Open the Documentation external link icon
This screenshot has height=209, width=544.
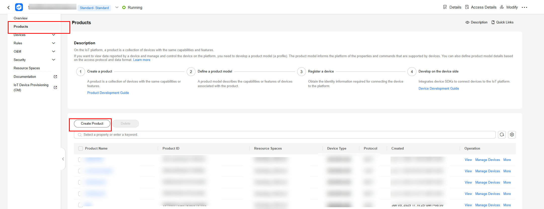(x=55, y=77)
